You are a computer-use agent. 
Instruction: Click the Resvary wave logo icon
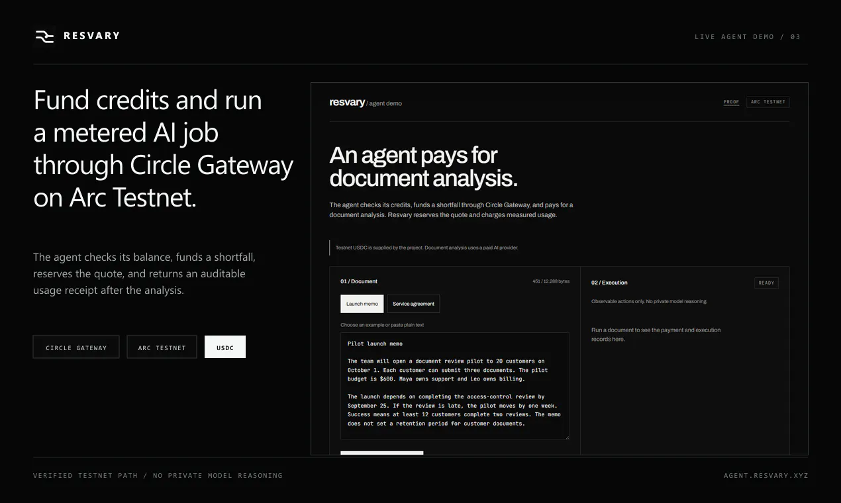(x=44, y=36)
